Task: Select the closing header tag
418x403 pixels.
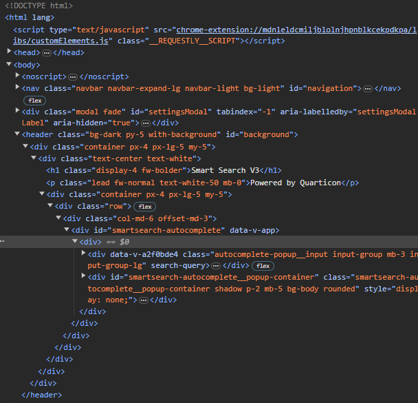Action: pyautogui.click(x=41, y=395)
